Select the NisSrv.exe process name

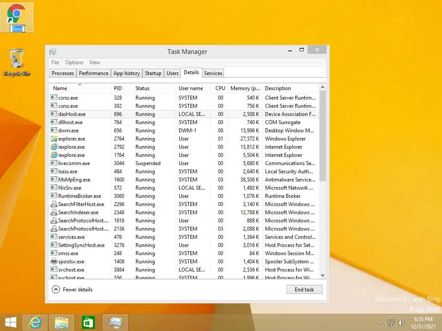pyautogui.click(x=69, y=188)
